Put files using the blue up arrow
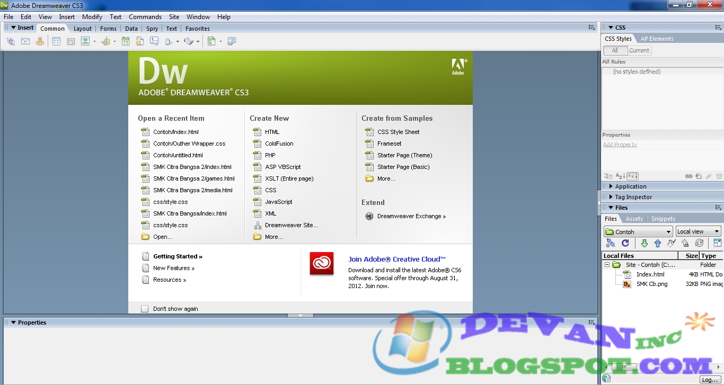 pyautogui.click(x=657, y=243)
